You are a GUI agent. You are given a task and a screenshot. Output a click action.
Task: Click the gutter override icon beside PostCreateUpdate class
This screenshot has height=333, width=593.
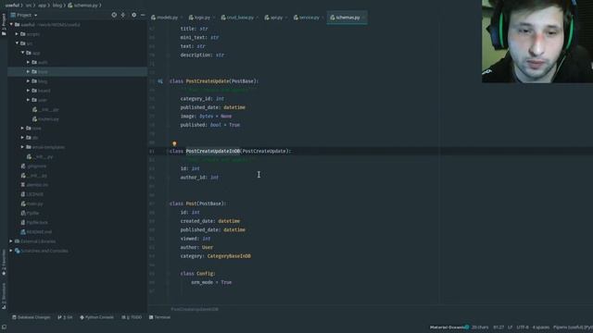coord(160,81)
